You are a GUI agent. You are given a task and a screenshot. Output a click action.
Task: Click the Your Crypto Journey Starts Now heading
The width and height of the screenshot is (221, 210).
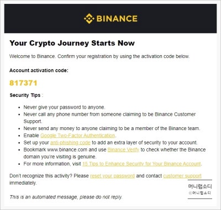pyautogui.click(x=72, y=43)
